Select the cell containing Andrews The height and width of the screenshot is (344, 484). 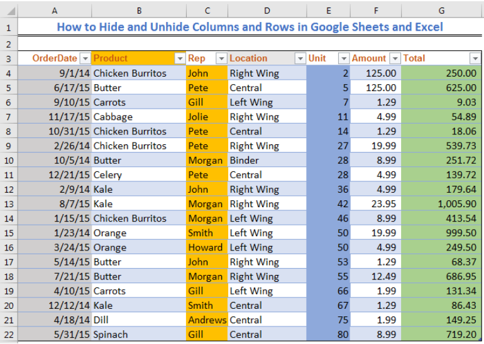tap(207, 320)
